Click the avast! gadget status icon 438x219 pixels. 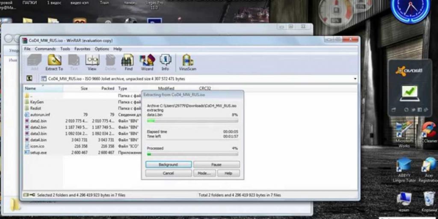coord(409,93)
